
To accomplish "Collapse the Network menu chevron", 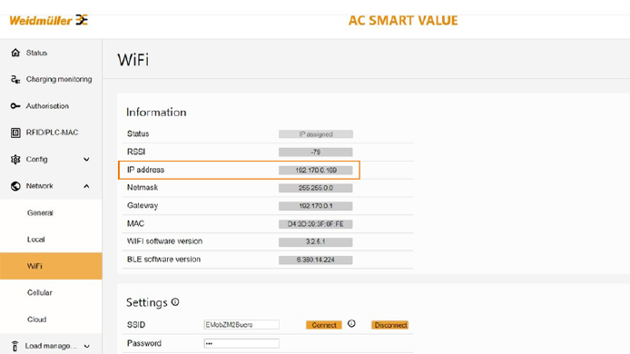I will [86, 186].
